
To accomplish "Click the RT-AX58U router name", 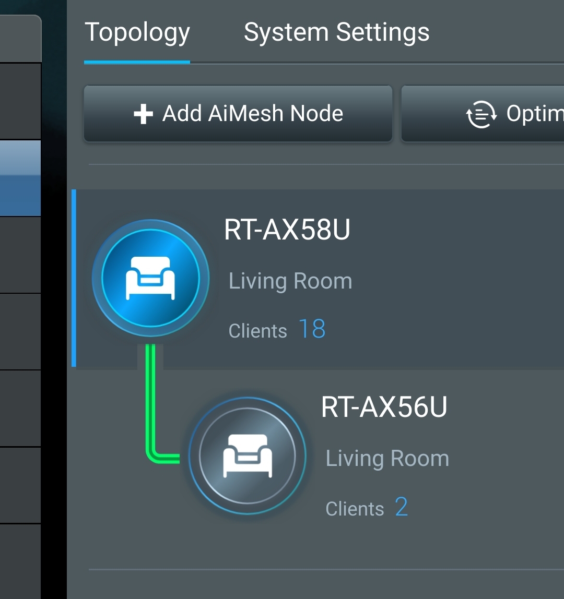I will [287, 230].
